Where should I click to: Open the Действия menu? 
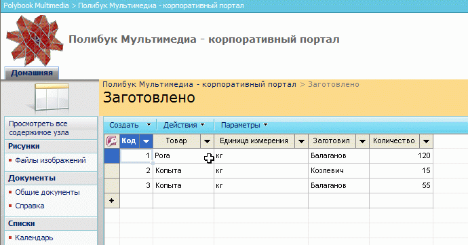184,125
